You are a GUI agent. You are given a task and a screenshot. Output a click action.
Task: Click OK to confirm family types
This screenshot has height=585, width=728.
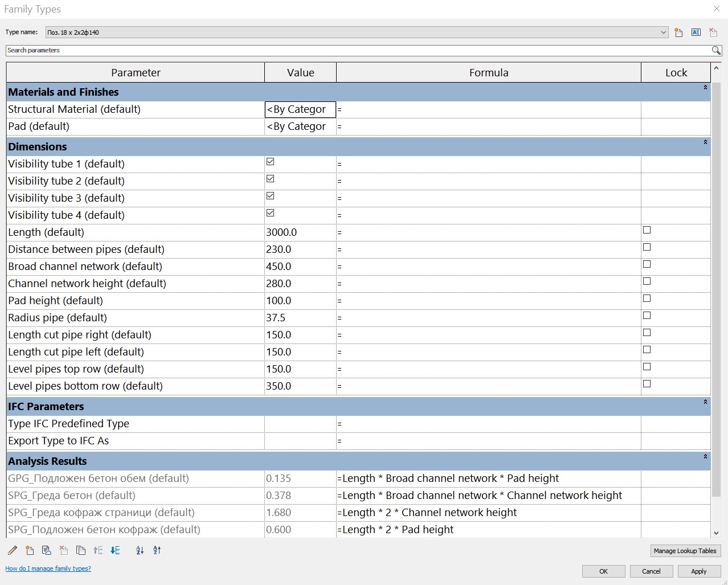coord(604,571)
